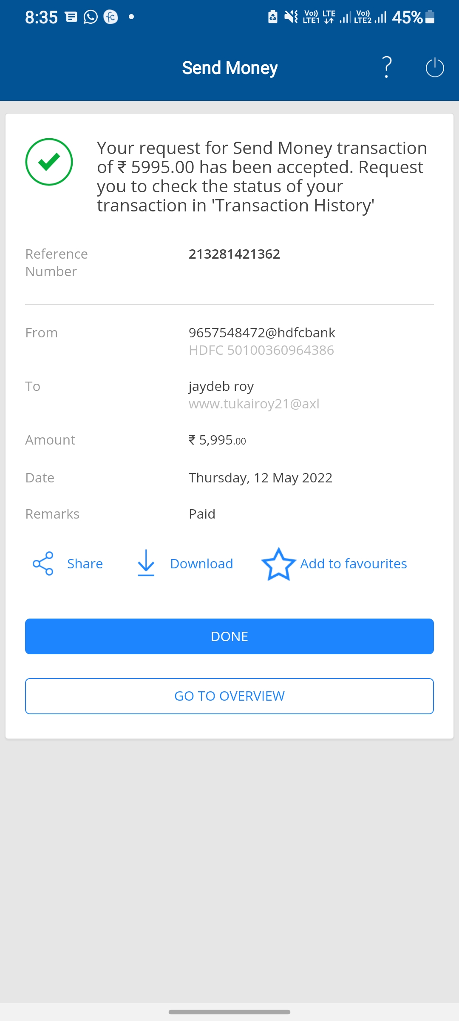
Task: Tap the recipient UPI ID www.tukairoy21@axl
Action: pyautogui.click(x=254, y=404)
